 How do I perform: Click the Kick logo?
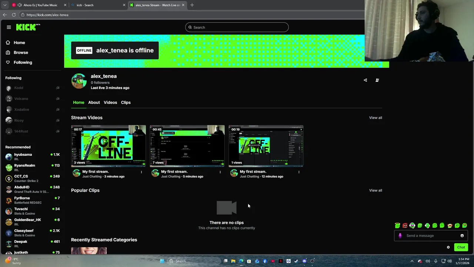tap(28, 27)
